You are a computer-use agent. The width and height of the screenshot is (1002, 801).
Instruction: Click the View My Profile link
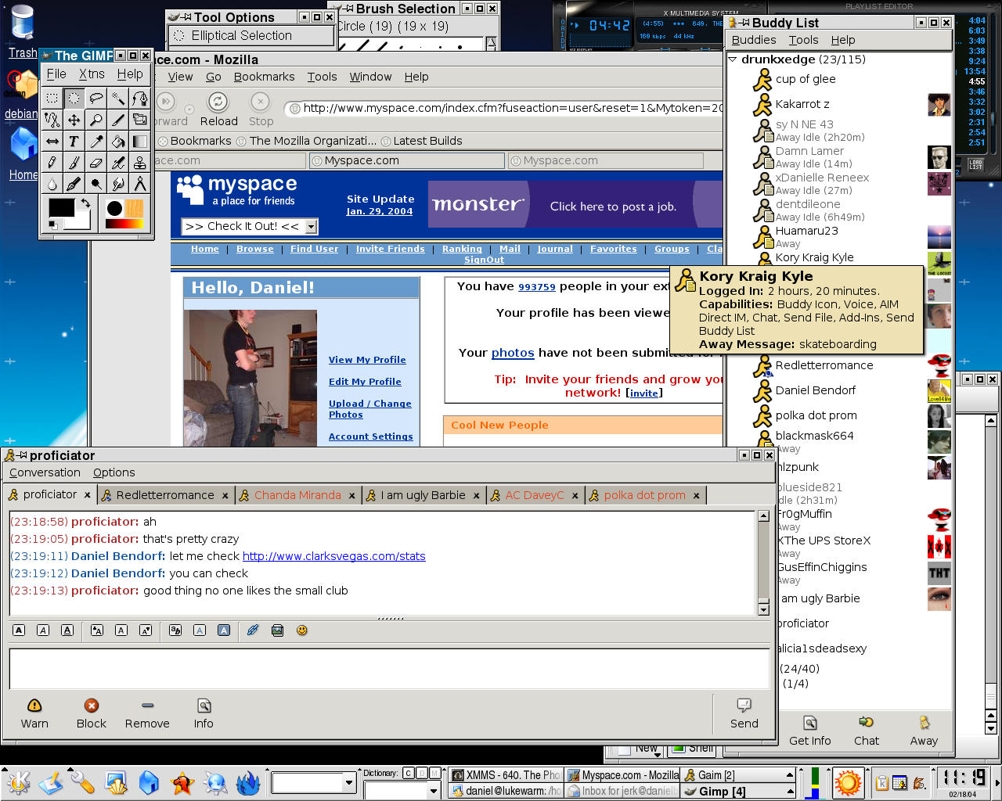pos(367,360)
